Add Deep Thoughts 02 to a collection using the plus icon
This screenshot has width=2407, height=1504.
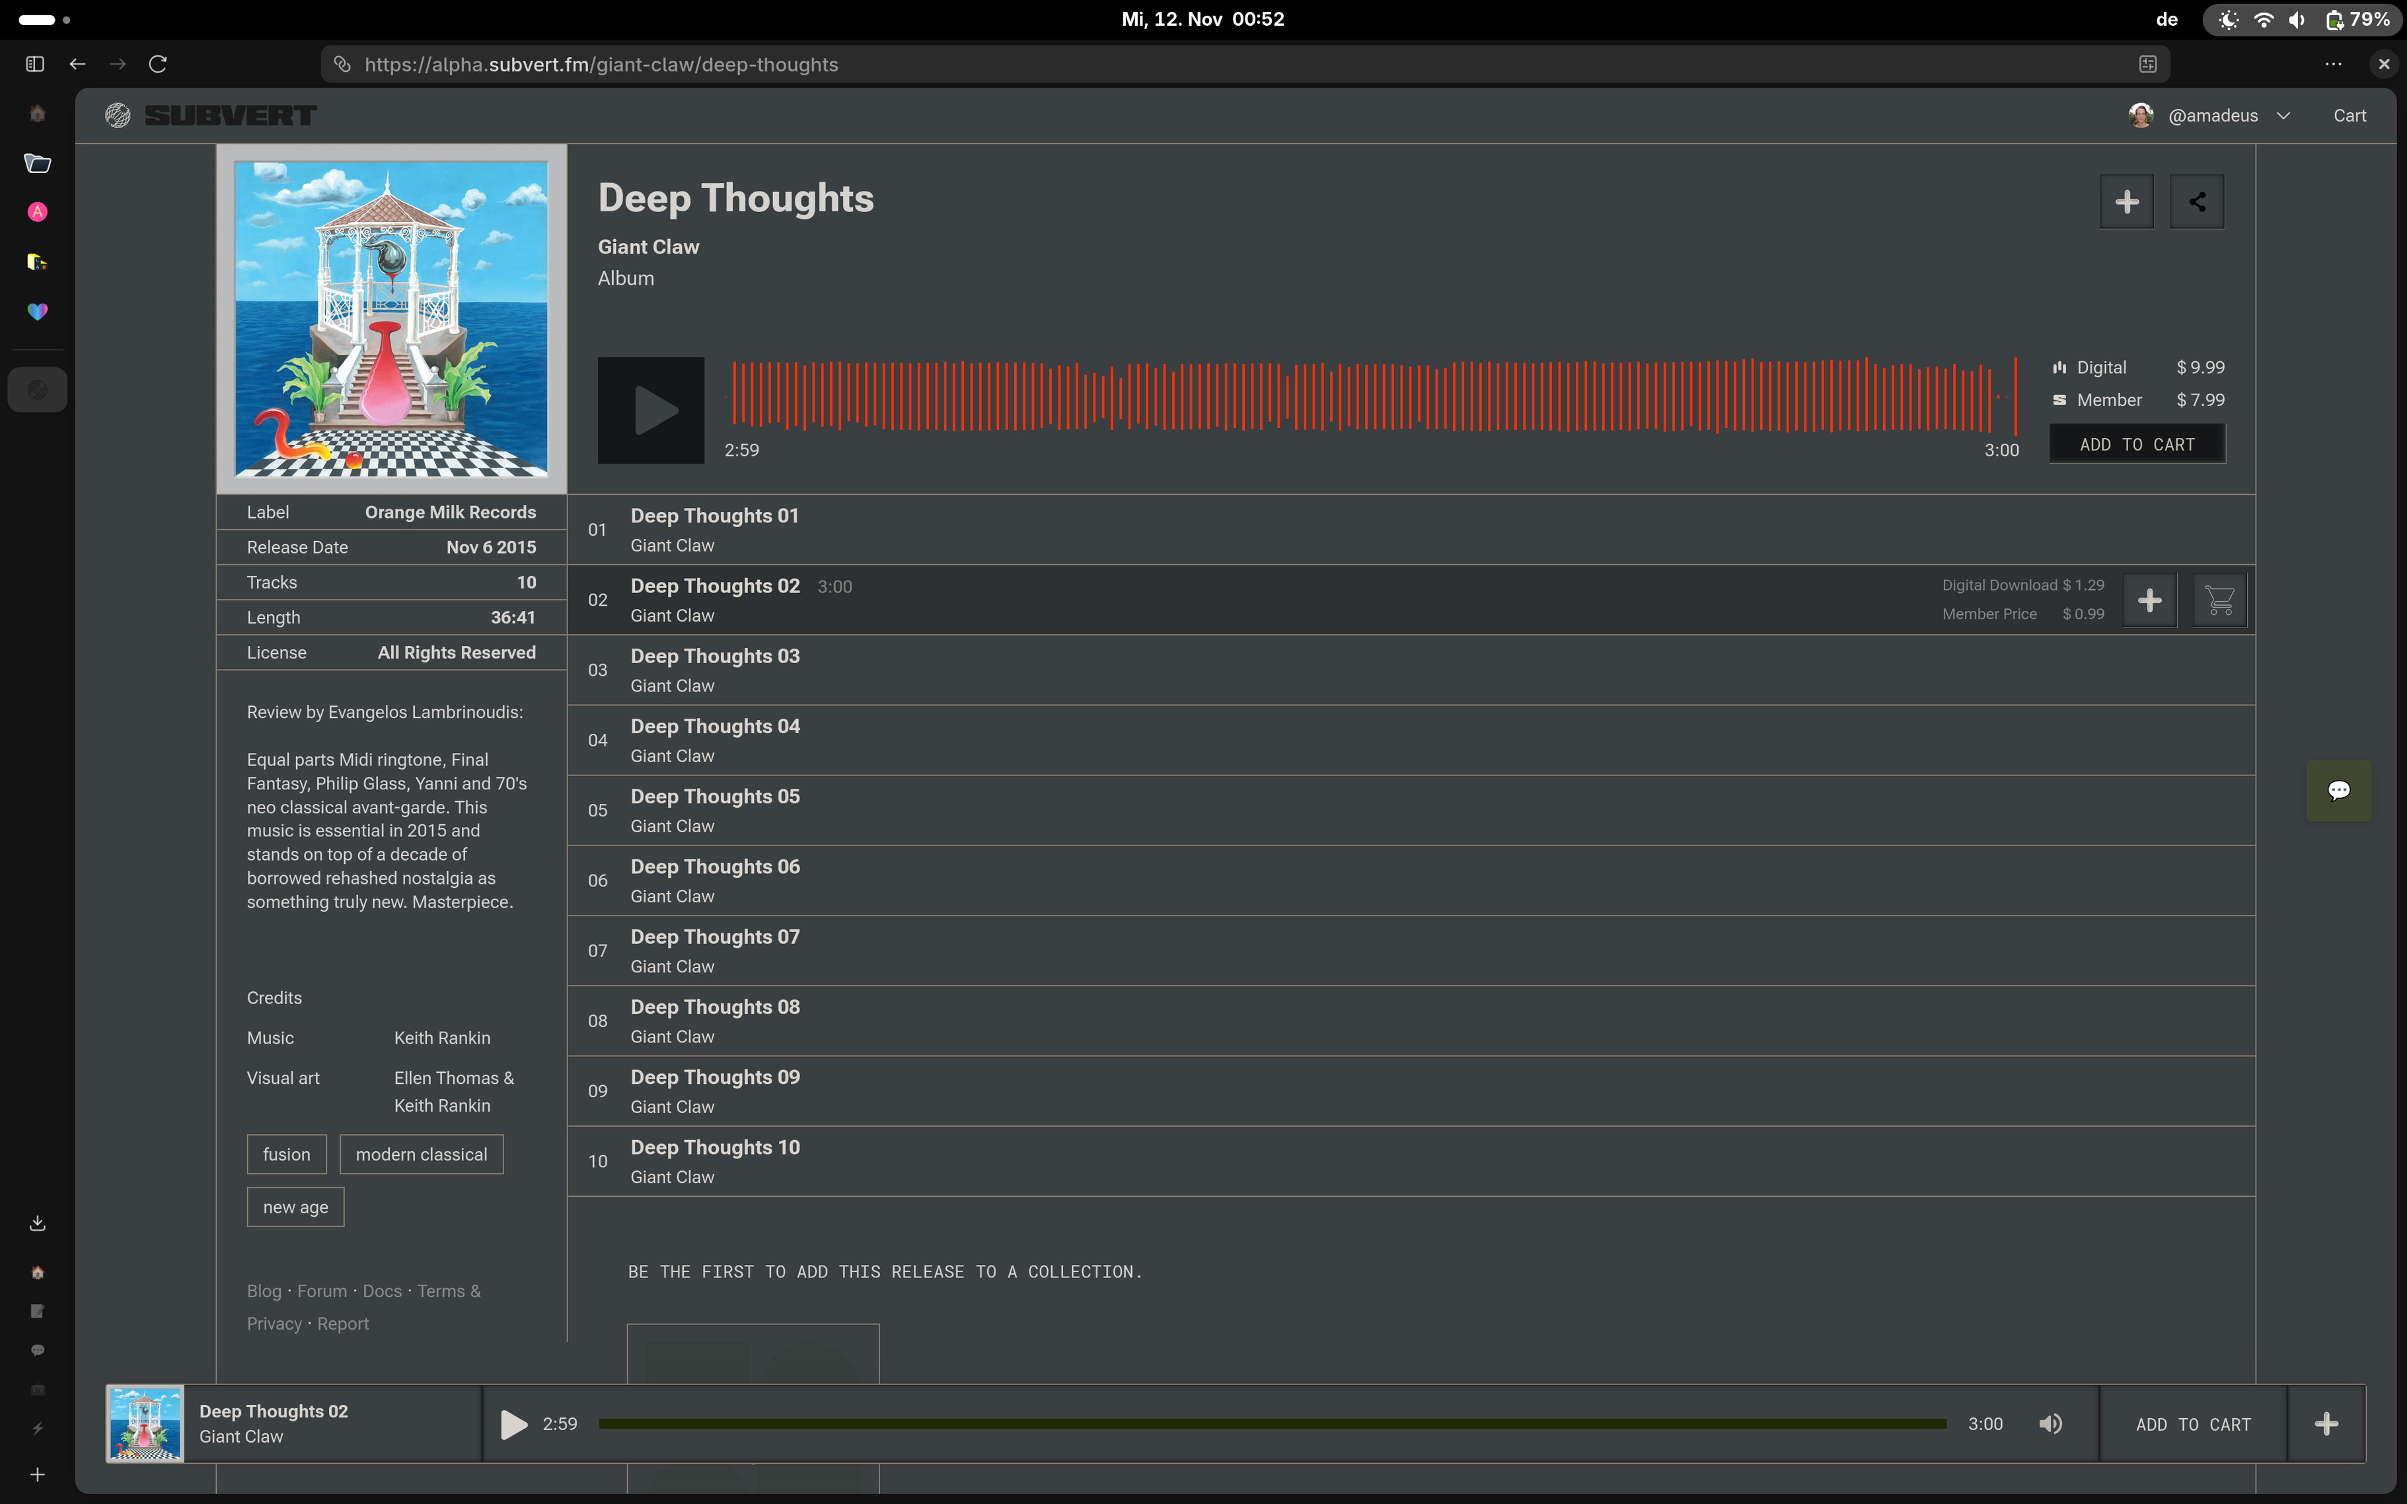click(x=2149, y=600)
